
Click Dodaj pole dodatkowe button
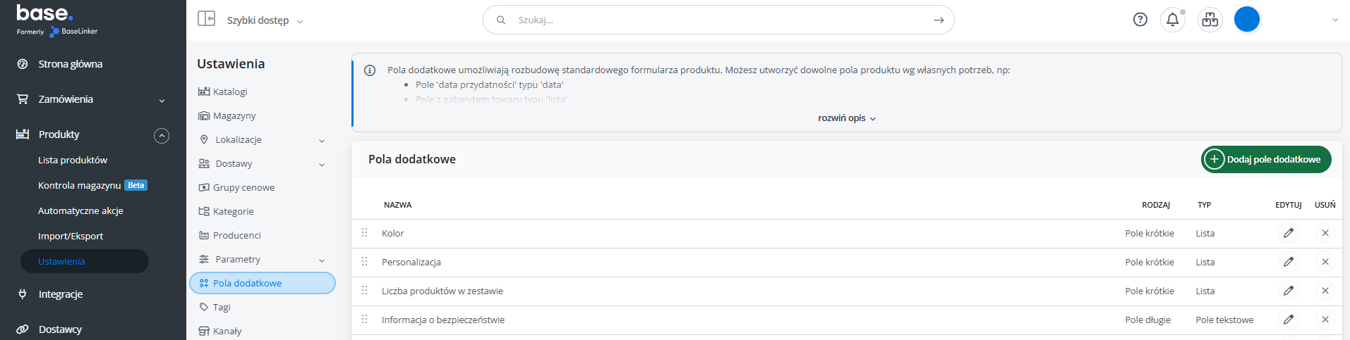pos(1266,159)
